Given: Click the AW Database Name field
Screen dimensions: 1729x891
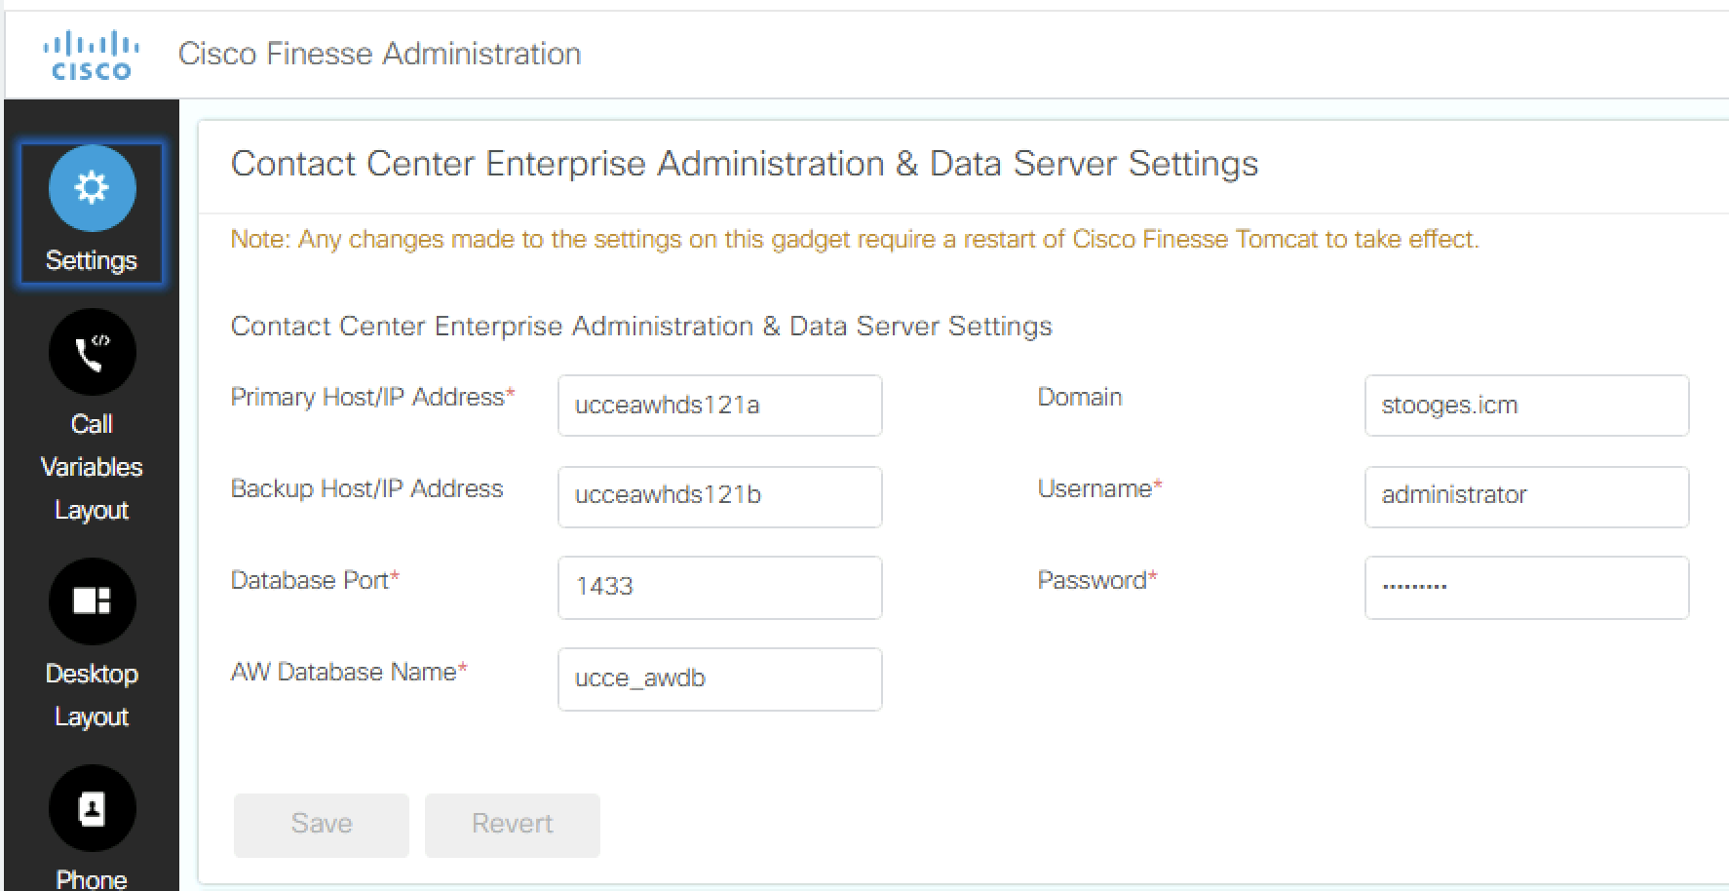Looking at the screenshot, I should pos(719,679).
